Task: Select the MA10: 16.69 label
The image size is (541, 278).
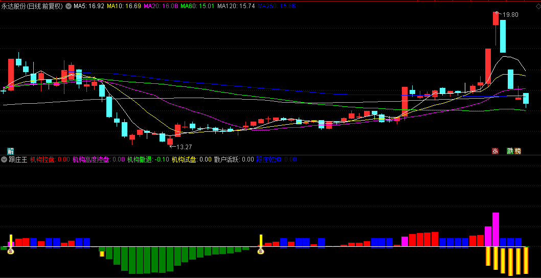Action: point(124,6)
